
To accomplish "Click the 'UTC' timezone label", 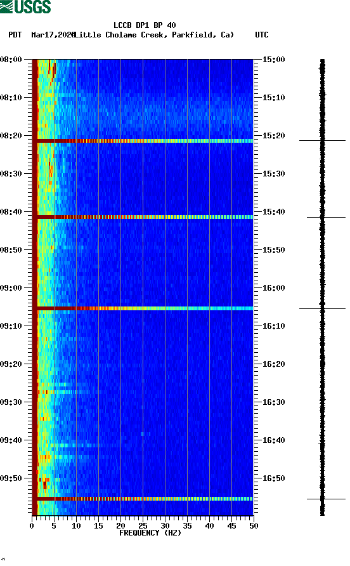I will click(x=262, y=35).
